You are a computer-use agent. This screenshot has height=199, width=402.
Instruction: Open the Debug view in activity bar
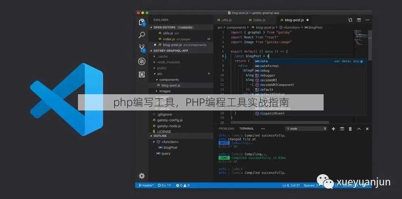pyautogui.click(x=142, y=61)
